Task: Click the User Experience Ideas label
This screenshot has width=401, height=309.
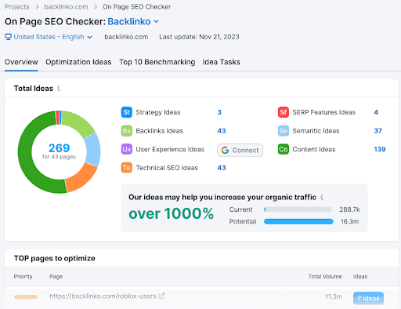Action: [170, 149]
